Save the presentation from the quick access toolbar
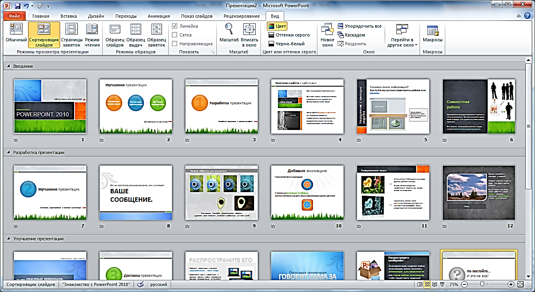 17,6
